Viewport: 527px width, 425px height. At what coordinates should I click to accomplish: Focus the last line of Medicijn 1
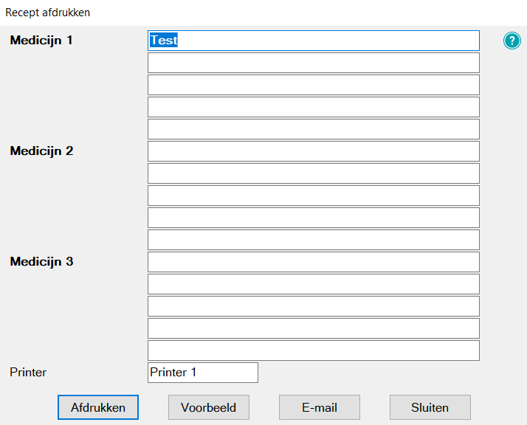coord(314,129)
